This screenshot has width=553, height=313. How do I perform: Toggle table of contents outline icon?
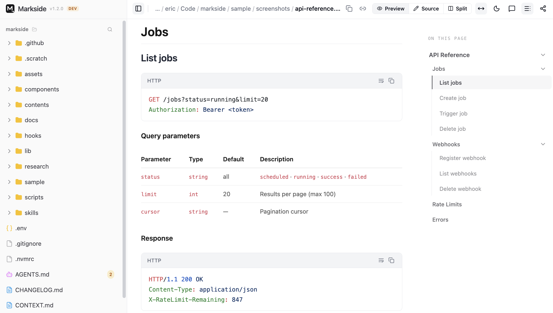pos(527,9)
